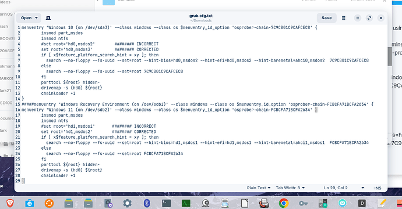Screen dimensions: 402x209
Task: Launch Brave browser from the taskbar
Action: tap(10, 203)
